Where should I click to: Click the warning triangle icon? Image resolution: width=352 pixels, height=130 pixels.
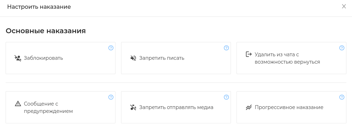18,104
